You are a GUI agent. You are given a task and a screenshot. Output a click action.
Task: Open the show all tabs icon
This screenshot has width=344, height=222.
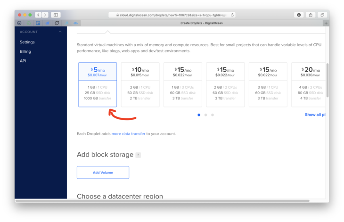pos(322,15)
